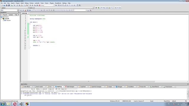Screen dimensions: 189x106
Task: Save all files icon
Action: click(9, 5)
